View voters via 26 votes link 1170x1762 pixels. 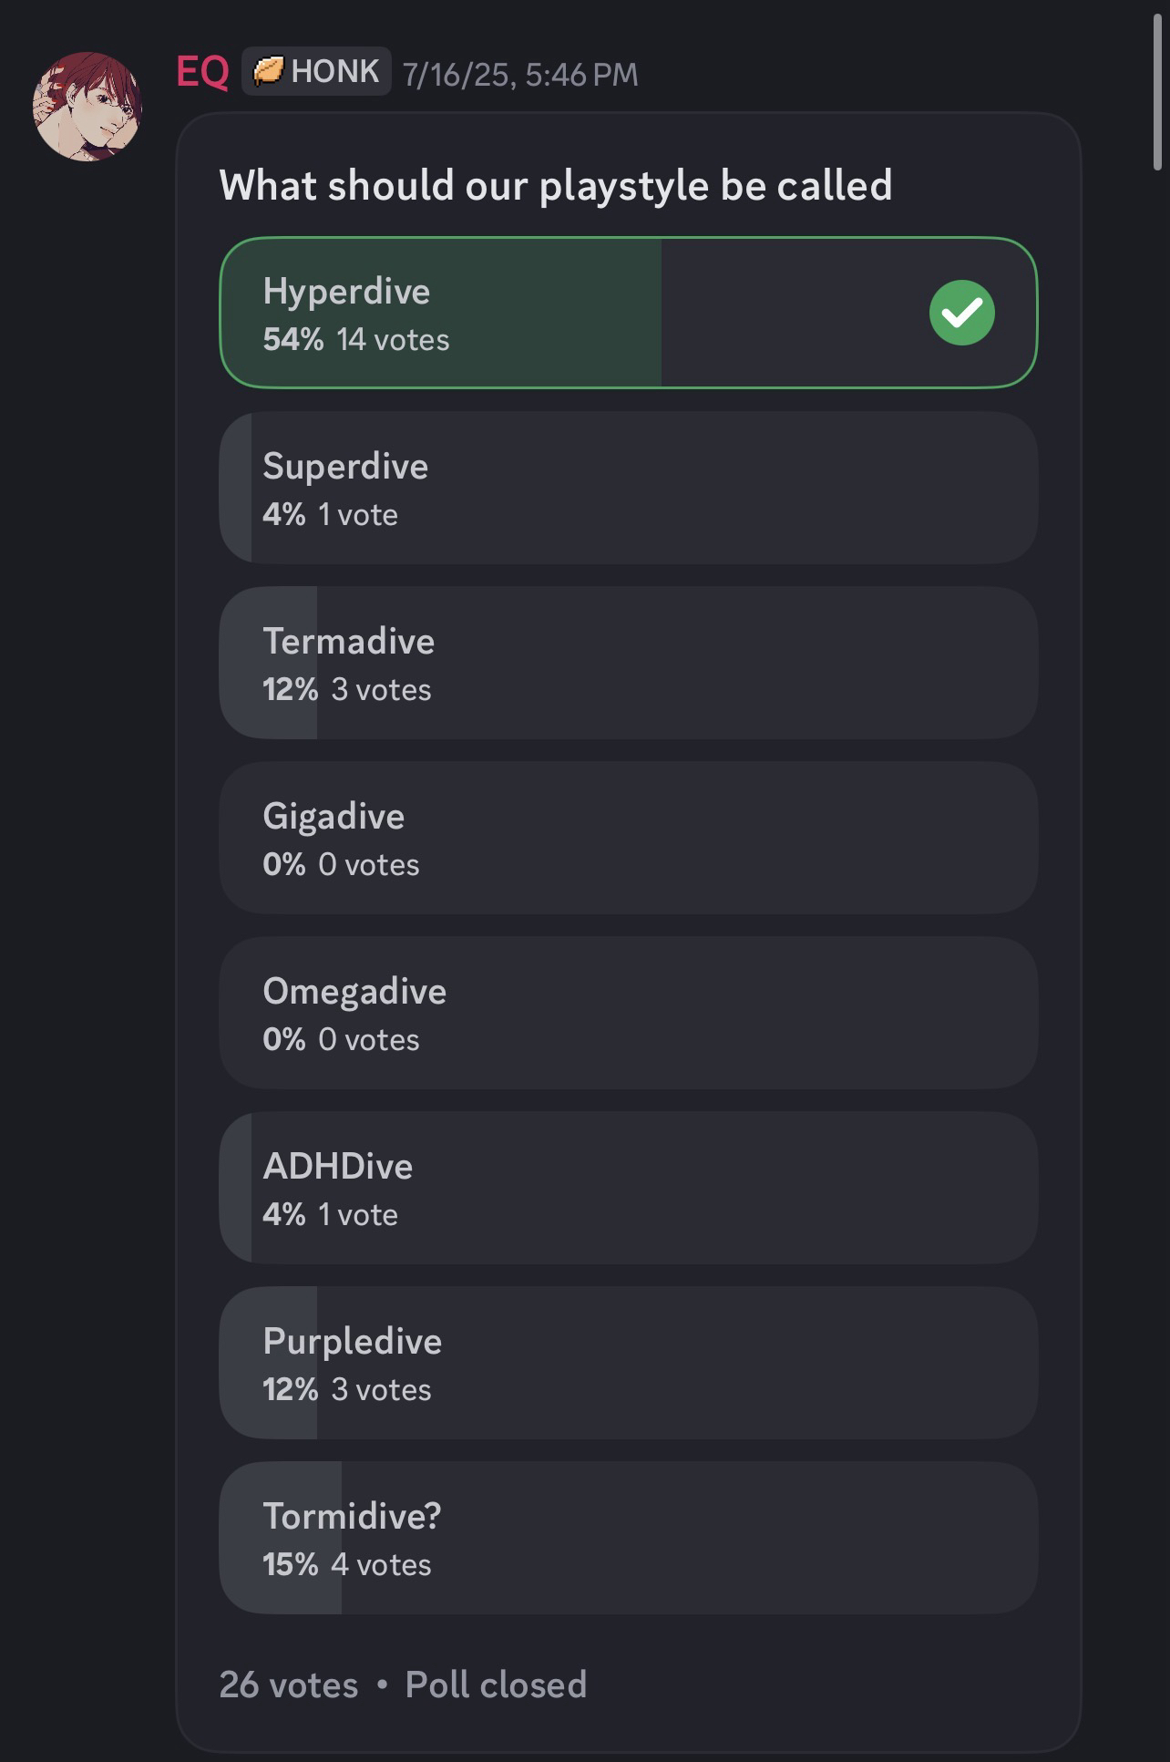288,1685
